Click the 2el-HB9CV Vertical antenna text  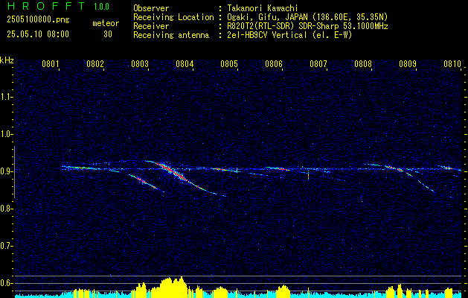289,35
